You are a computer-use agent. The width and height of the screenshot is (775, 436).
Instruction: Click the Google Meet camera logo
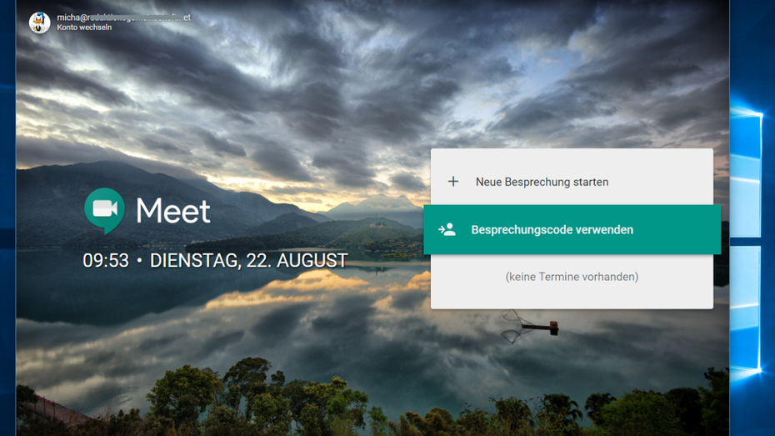104,210
